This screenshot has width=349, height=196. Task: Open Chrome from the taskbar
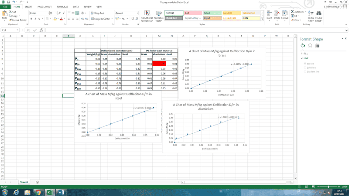pyautogui.click(x=38, y=192)
